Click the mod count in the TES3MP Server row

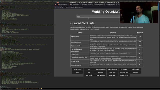(140, 61)
